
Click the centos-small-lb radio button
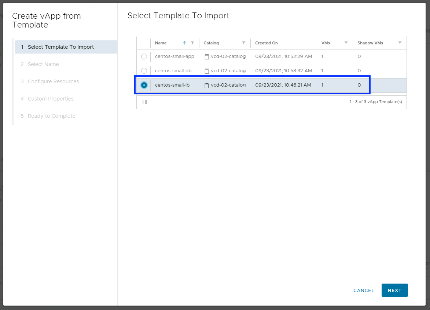click(x=144, y=85)
